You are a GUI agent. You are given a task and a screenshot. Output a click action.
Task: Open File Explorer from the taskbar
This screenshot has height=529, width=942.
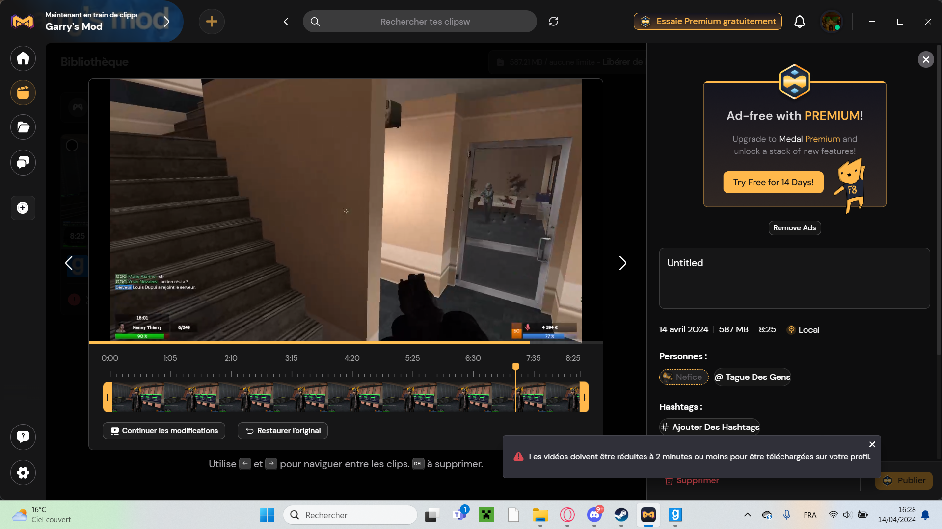540,515
